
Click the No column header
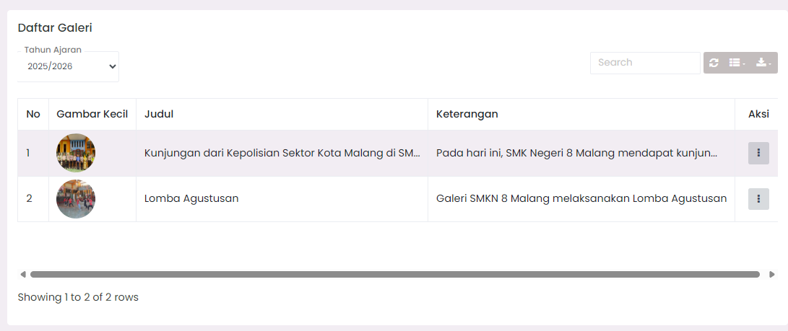33,114
